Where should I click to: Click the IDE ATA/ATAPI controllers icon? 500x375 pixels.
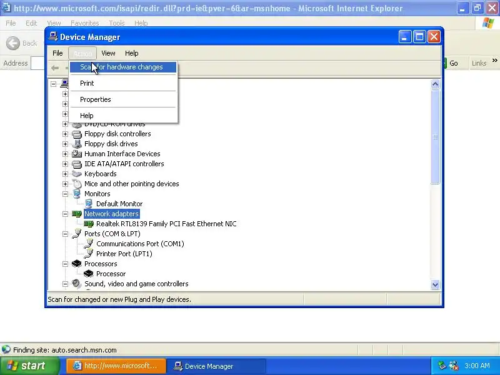(77, 164)
